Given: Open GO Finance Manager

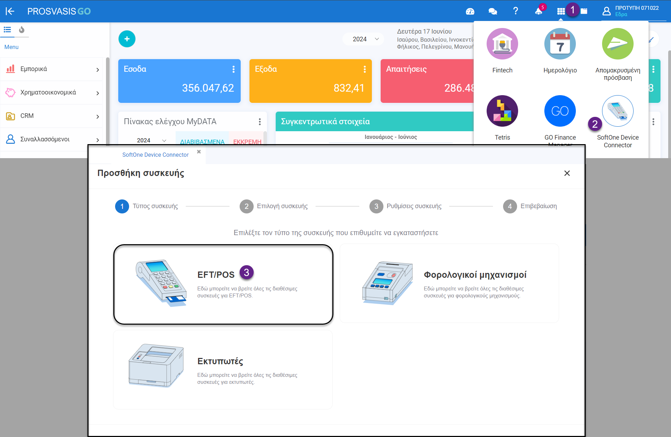Looking at the screenshot, I should click(x=559, y=111).
